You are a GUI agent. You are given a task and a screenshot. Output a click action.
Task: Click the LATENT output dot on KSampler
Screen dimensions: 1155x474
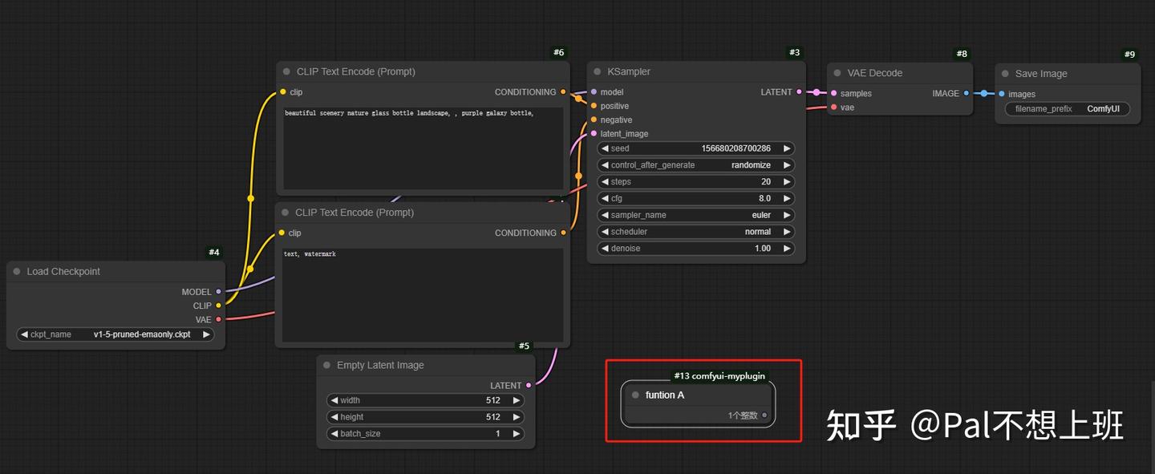(798, 91)
